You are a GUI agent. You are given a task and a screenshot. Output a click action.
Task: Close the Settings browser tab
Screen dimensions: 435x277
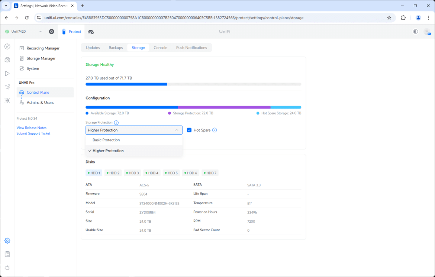click(72, 6)
